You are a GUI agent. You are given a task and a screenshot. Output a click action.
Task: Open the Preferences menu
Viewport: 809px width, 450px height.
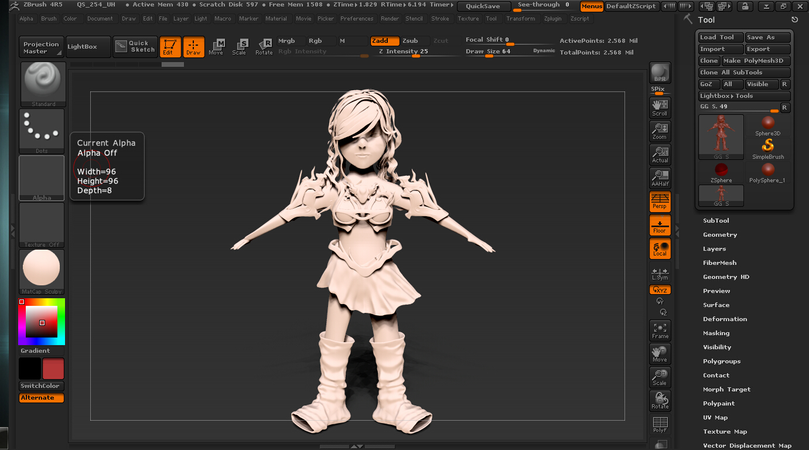(357, 19)
